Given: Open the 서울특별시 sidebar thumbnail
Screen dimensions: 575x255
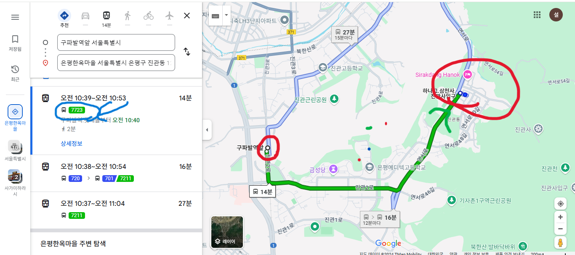Looking at the screenshot, I should point(15,151).
